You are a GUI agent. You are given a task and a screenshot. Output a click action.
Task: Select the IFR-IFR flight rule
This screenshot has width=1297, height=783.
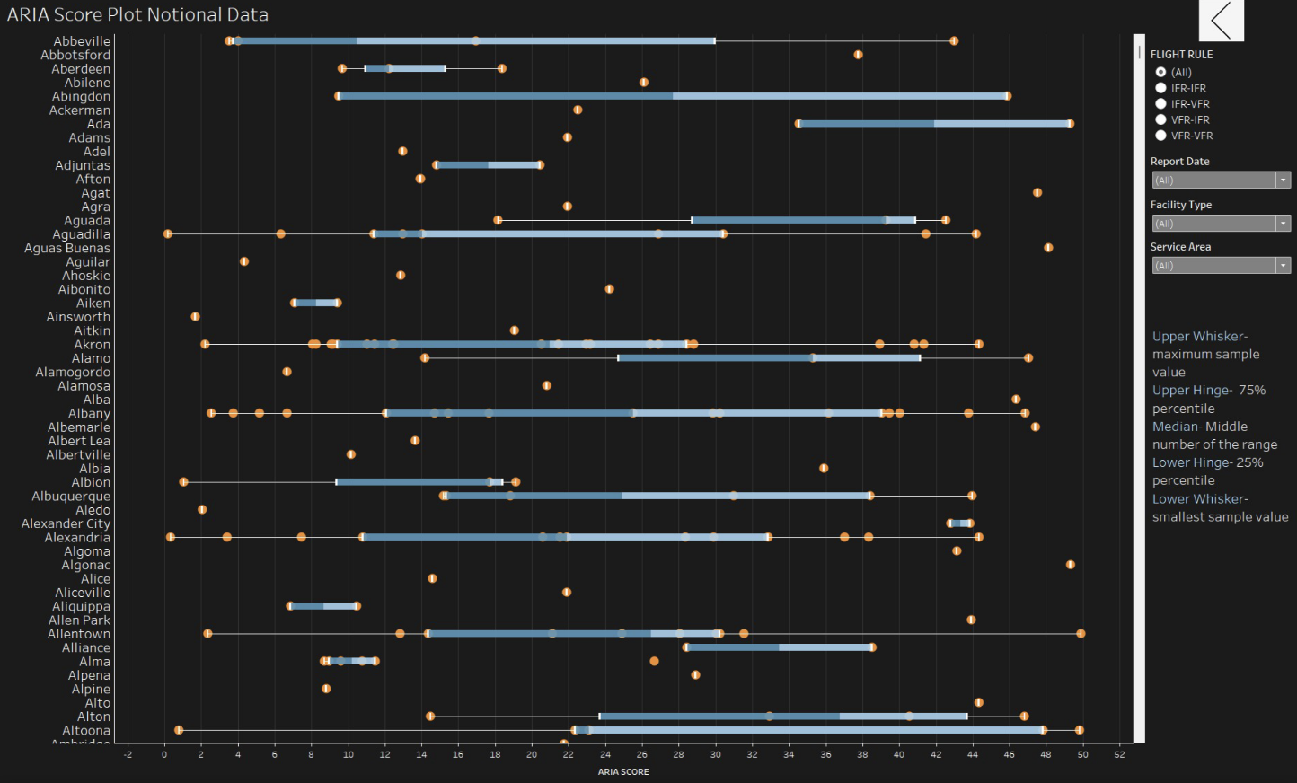tap(1160, 88)
